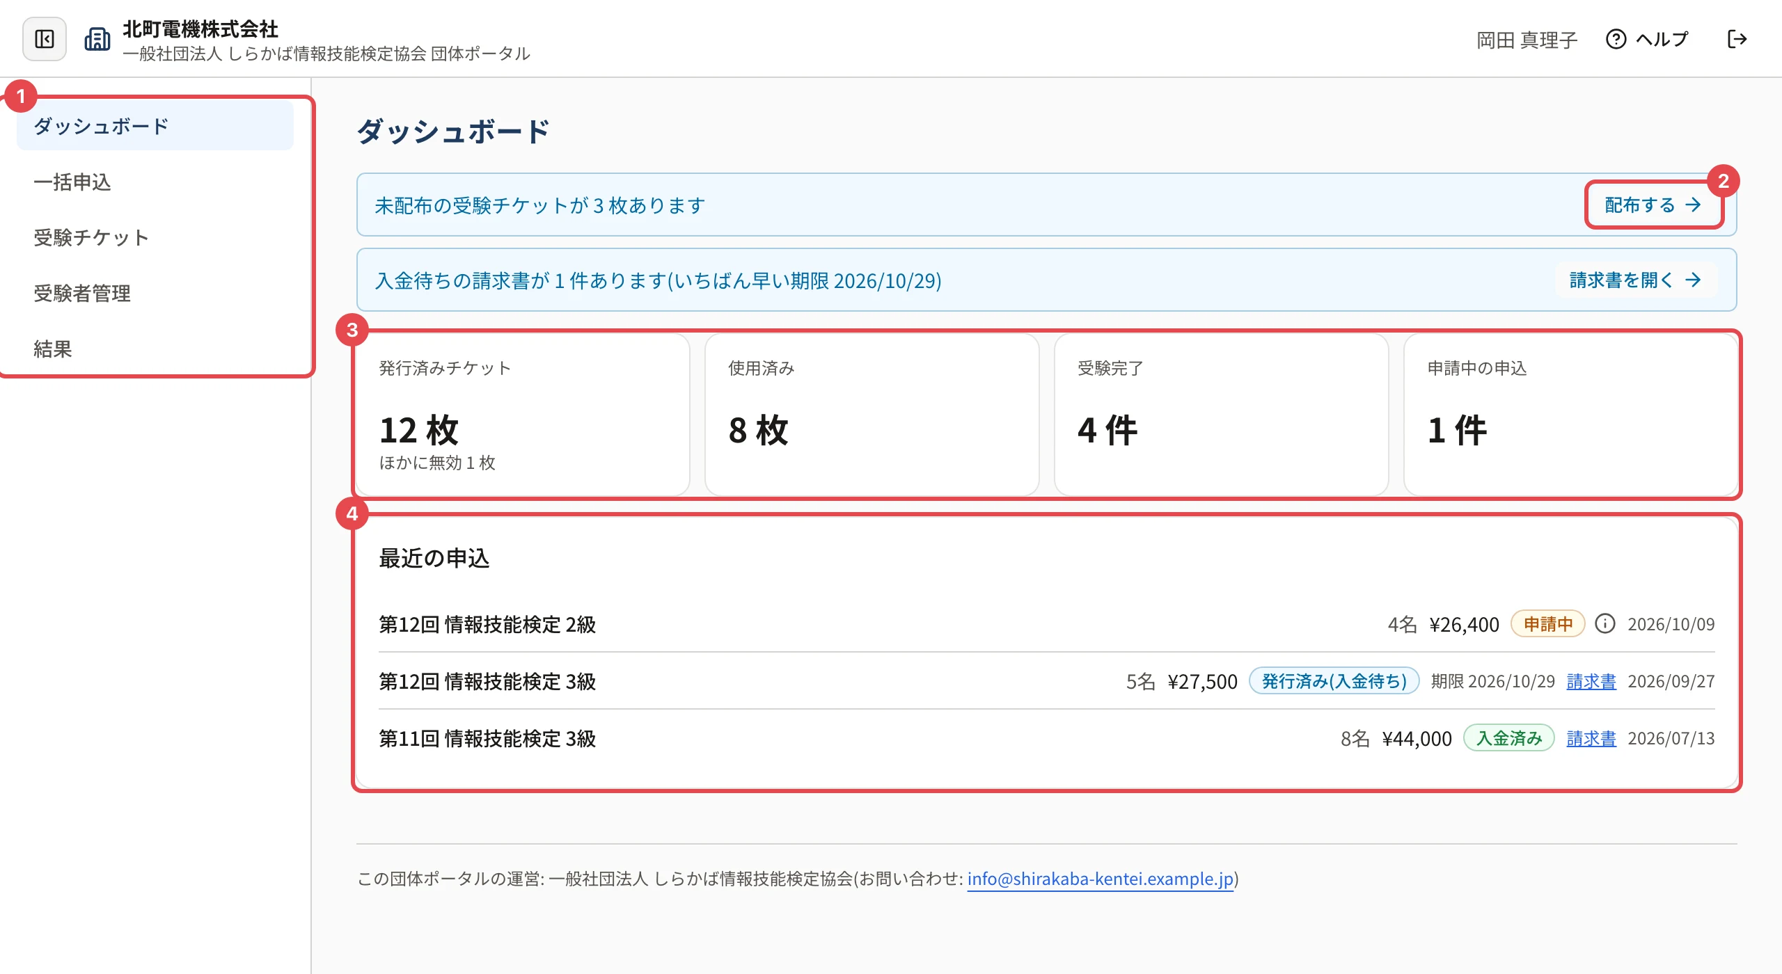Click the info icon next to 申請中
Image resolution: width=1782 pixels, height=974 pixels.
pyautogui.click(x=1605, y=623)
